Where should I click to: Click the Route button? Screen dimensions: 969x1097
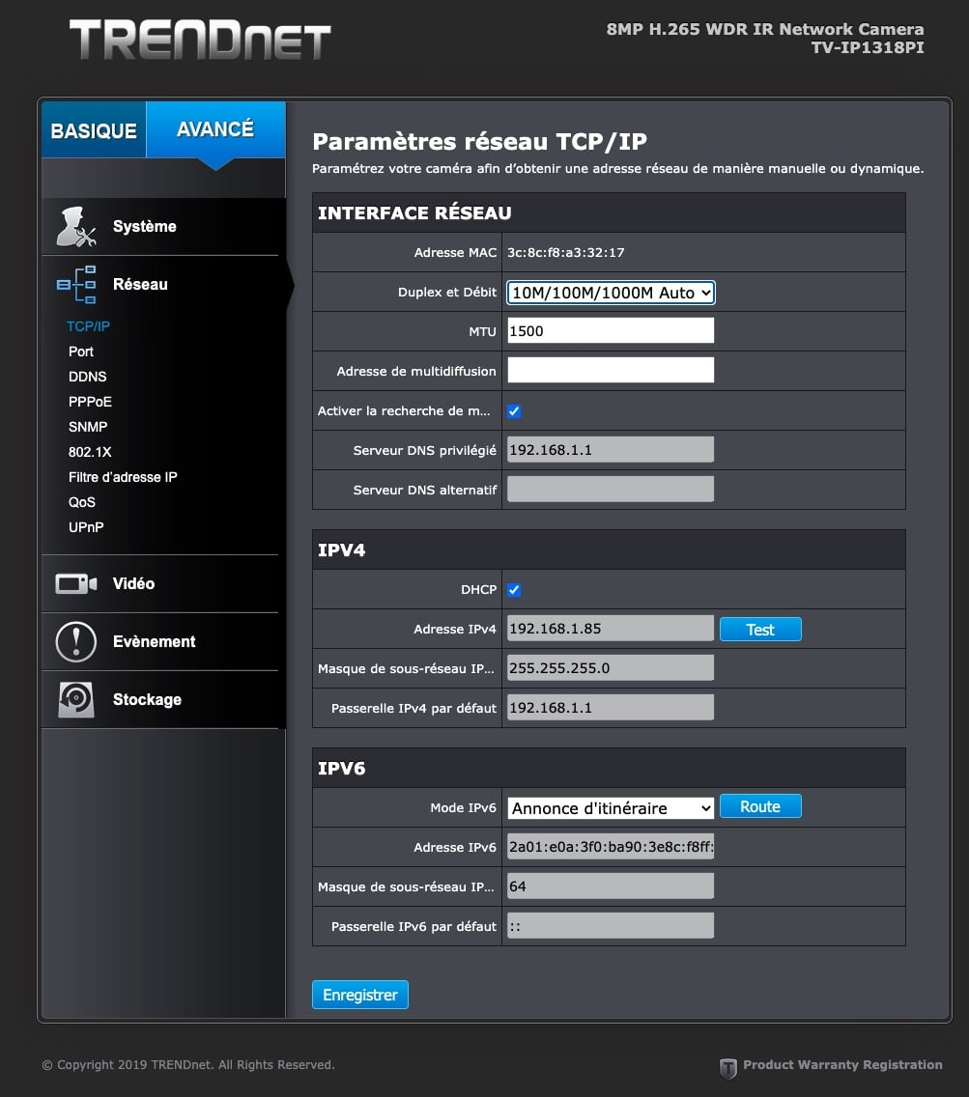pyautogui.click(x=760, y=806)
